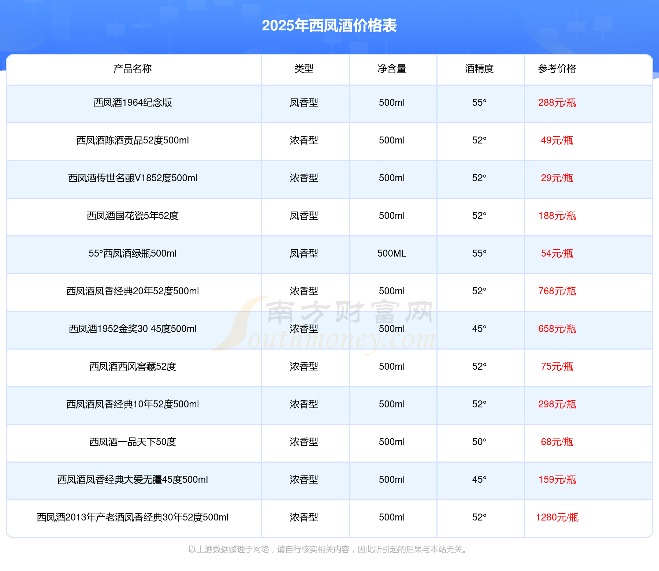Click the 1280元/瓶 price

(x=557, y=517)
